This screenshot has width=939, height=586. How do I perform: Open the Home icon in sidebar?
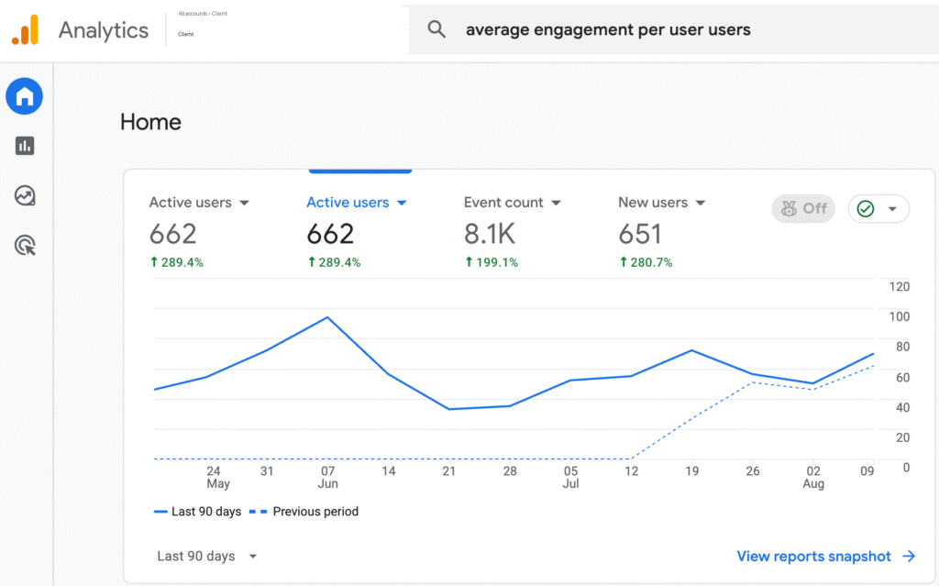[x=25, y=96]
